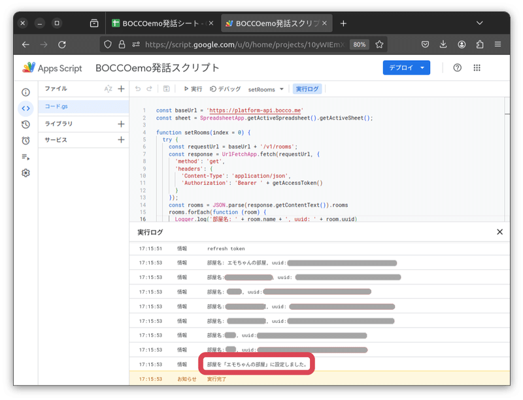Open the list all tabs chevron

(x=480, y=23)
